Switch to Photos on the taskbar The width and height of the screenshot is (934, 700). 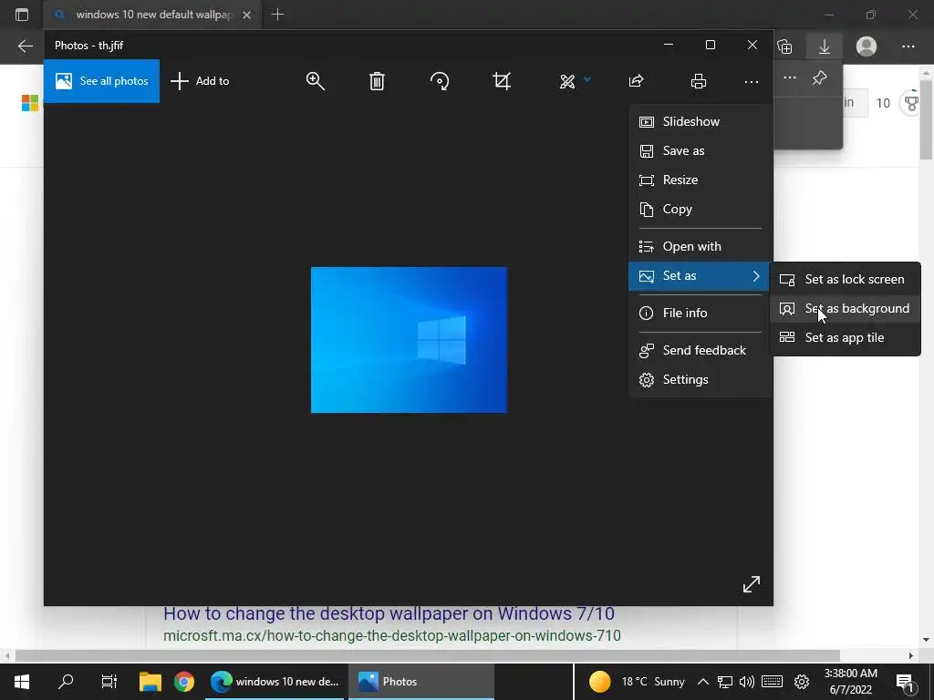click(421, 682)
